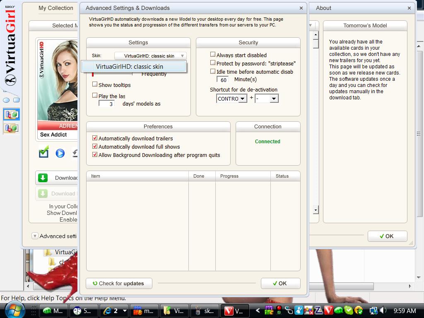Expand the 'Advanced setti' disclosure arrow in My Collection

pos(35,236)
